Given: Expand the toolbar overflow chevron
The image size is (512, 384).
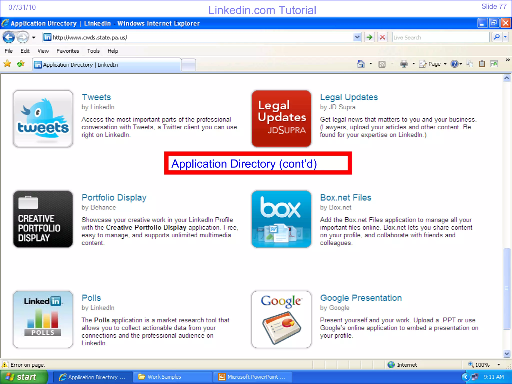Looking at the screenshot, I should 508,60.
